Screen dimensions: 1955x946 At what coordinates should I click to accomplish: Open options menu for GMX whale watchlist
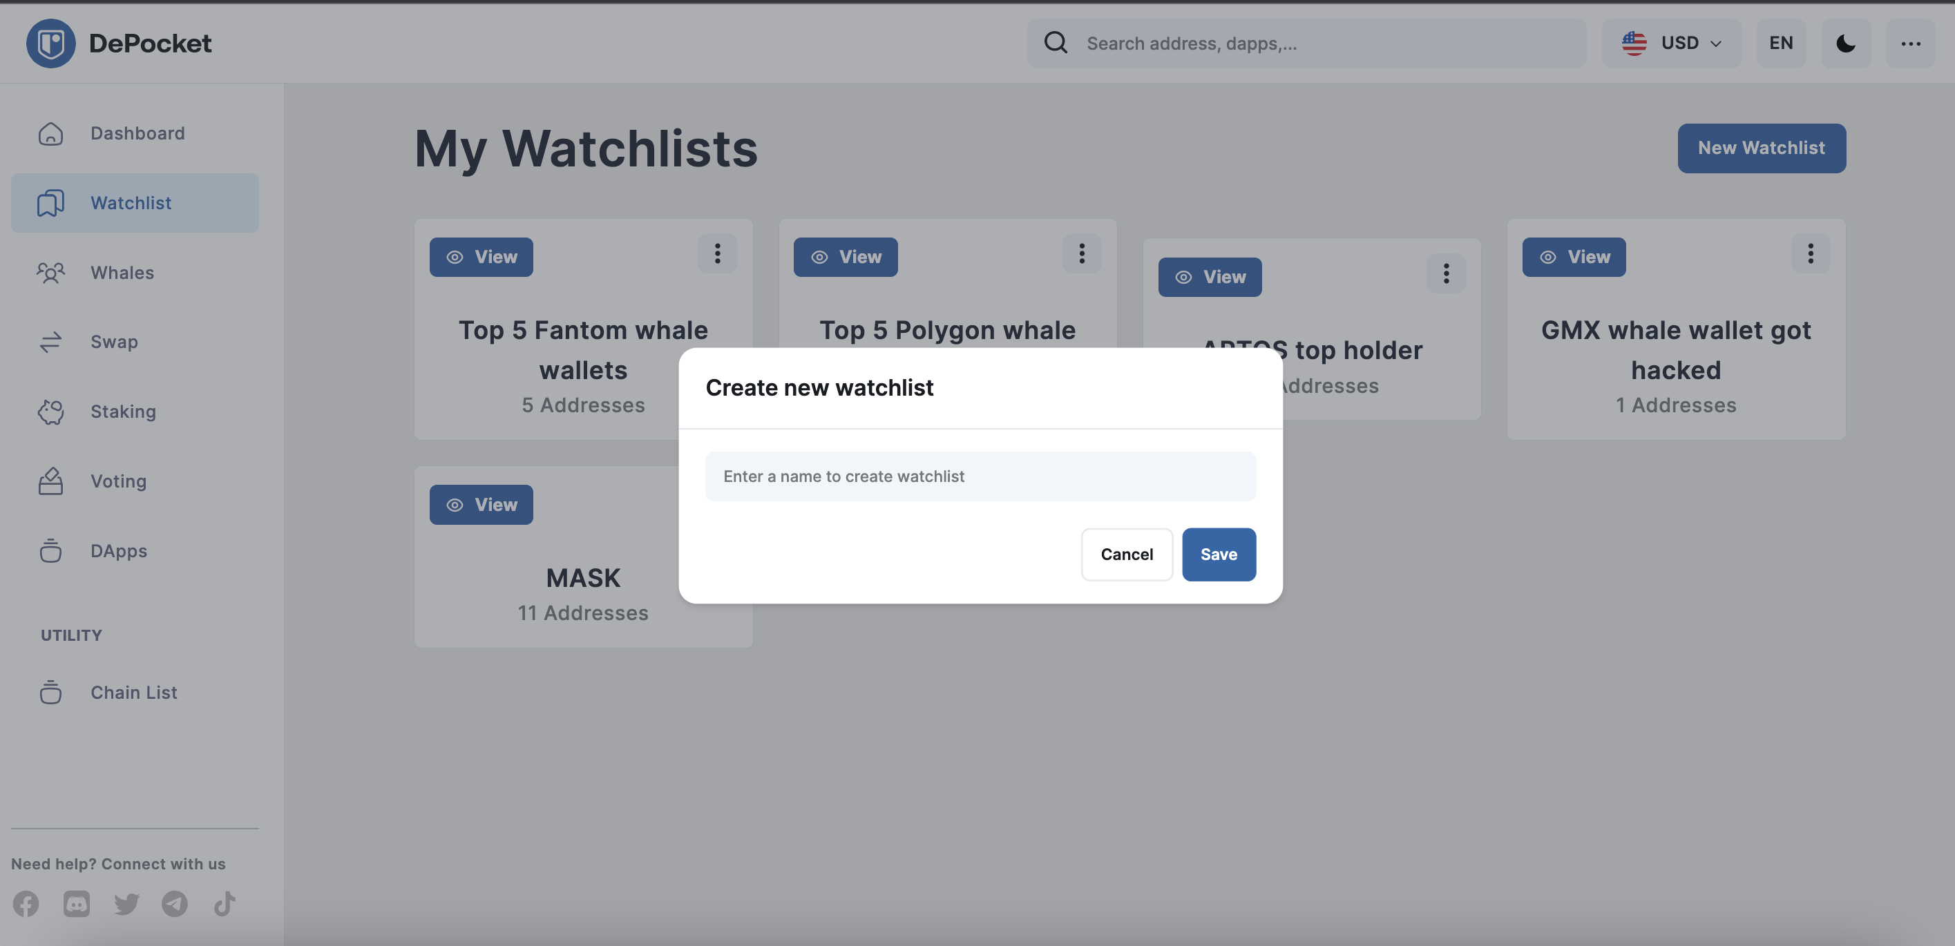[1810, 253]
